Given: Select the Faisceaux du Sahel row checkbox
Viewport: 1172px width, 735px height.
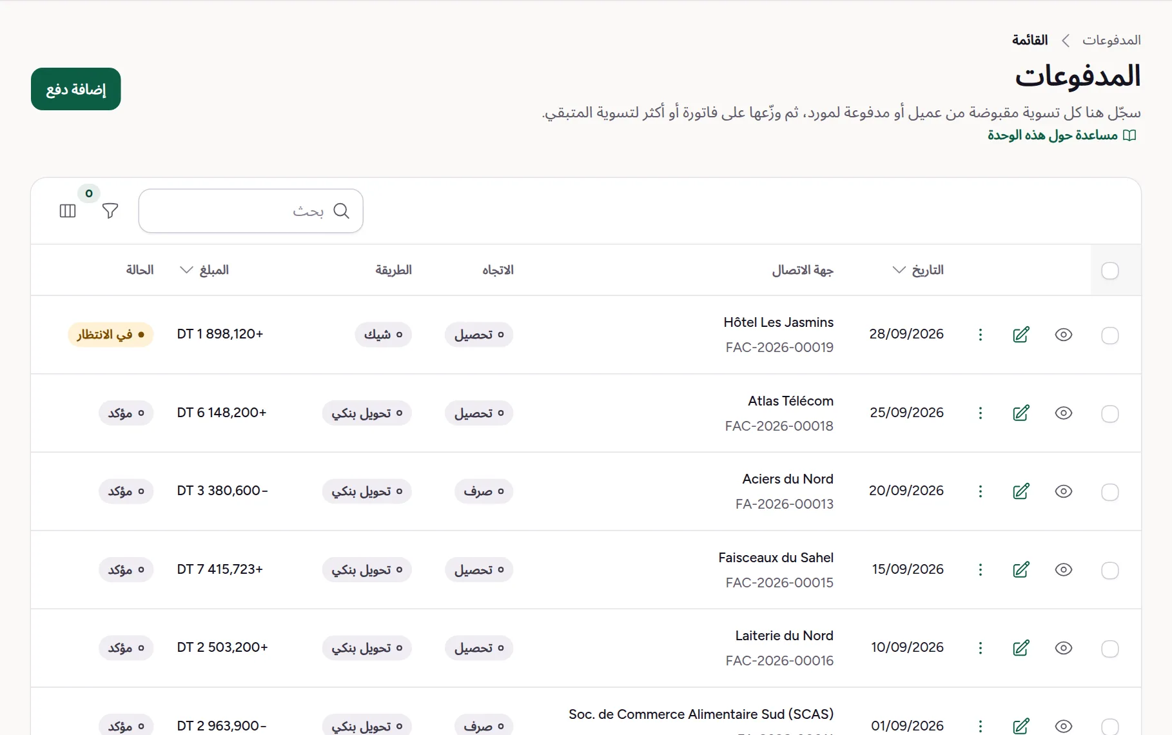Looking at the screenshot, I should tap(1110, 571).
